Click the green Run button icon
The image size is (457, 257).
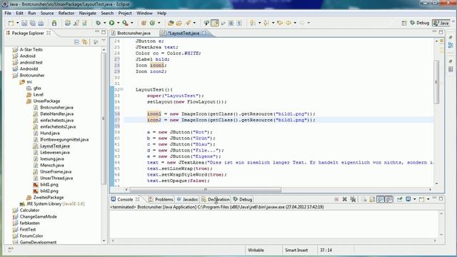(111, 23)
